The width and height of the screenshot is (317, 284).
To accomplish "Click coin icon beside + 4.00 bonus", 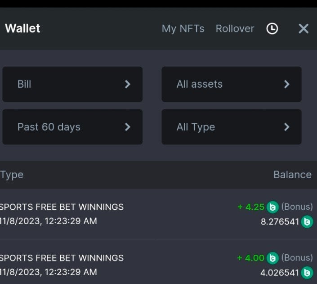I will pyautogui.click(x=272, y=258).
